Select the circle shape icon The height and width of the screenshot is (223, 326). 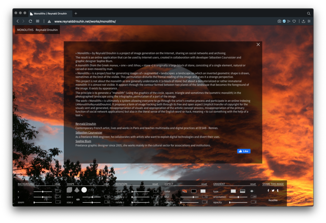pyautogui.click(x=84, y=190)
